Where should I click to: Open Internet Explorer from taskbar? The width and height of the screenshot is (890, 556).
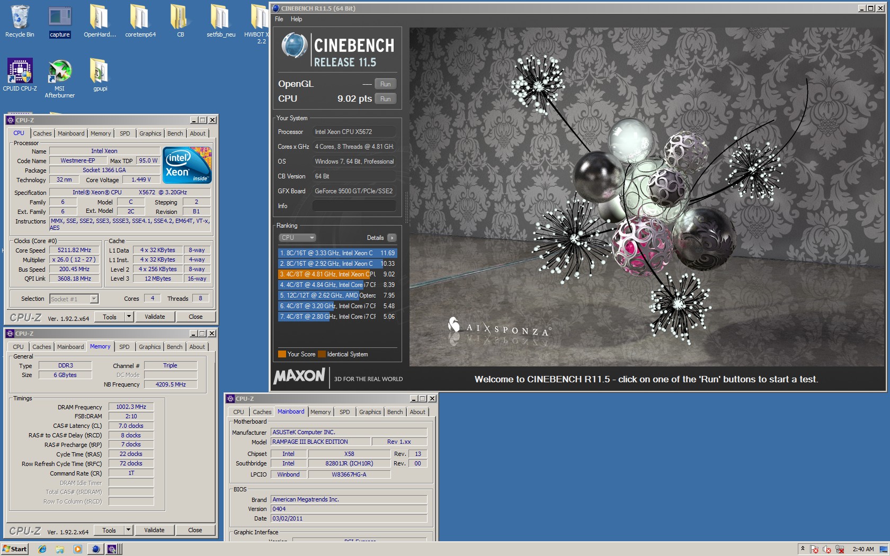(42, 549)
